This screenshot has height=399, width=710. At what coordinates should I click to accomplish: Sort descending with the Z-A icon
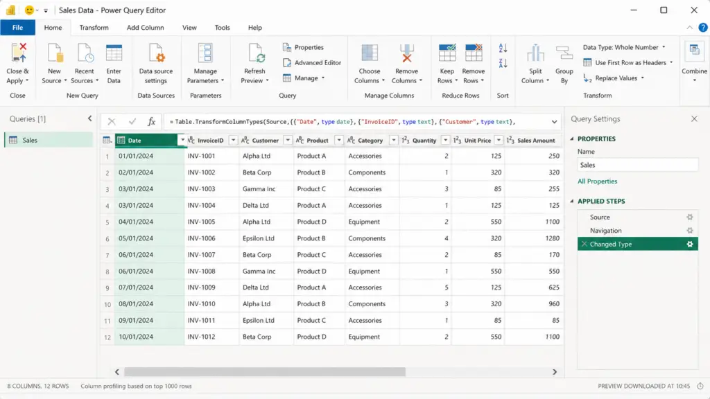pyautogui.click(x=503, y=63)
